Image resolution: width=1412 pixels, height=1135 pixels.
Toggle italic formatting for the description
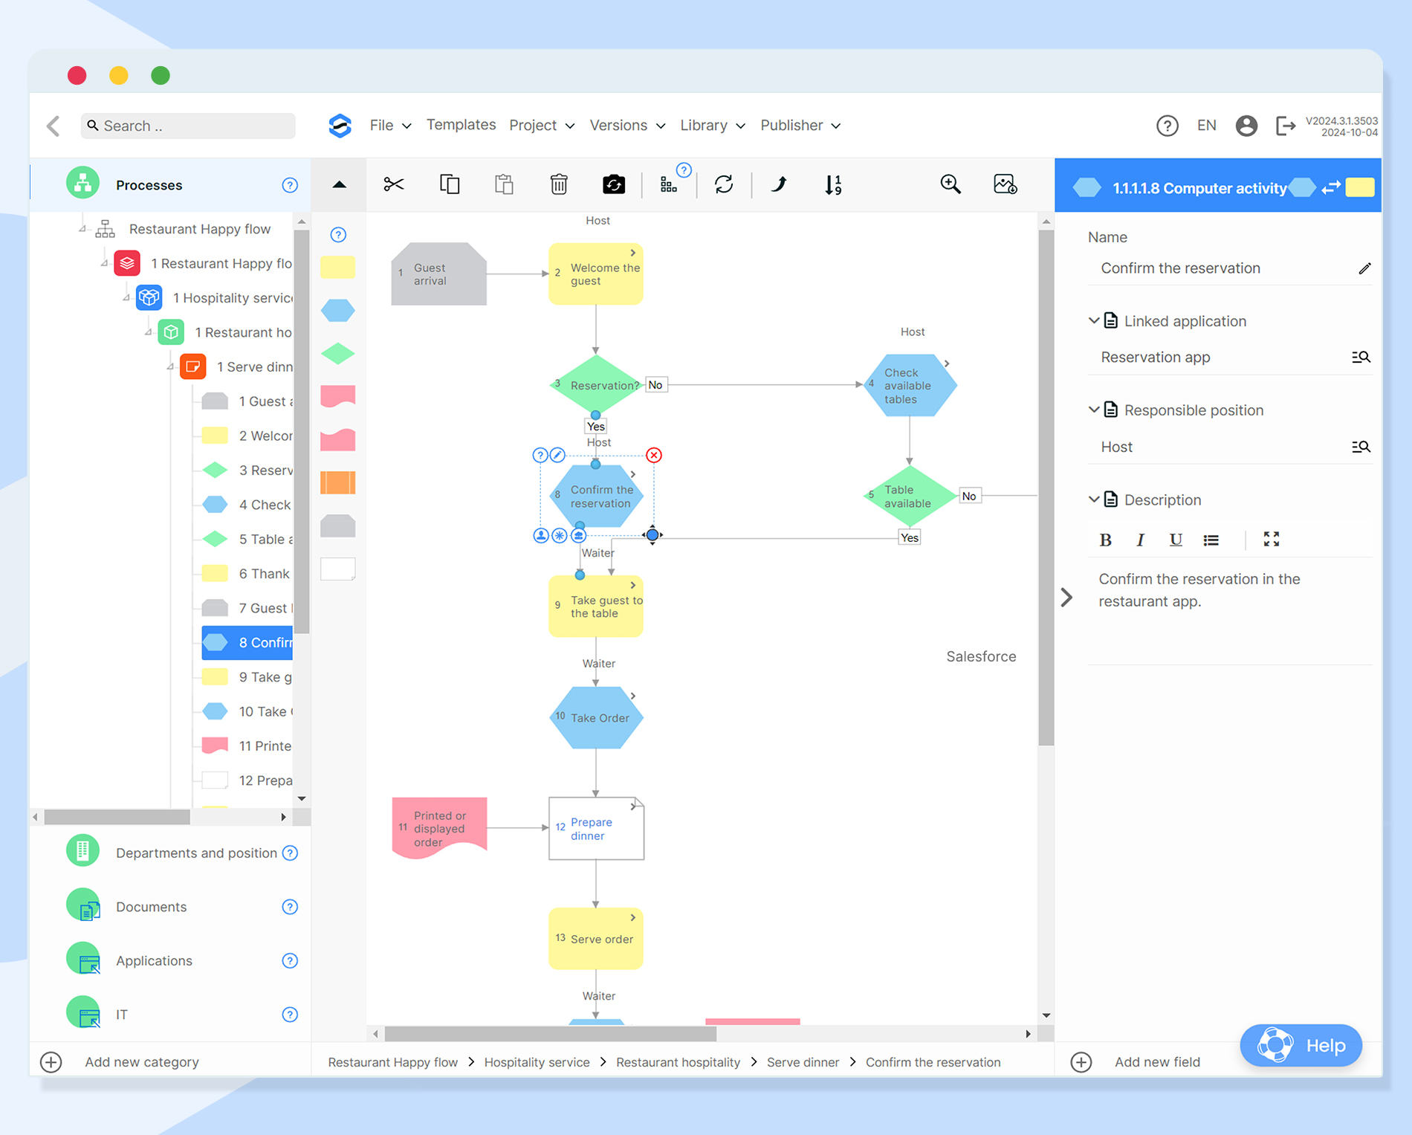tap(1139, 540)
